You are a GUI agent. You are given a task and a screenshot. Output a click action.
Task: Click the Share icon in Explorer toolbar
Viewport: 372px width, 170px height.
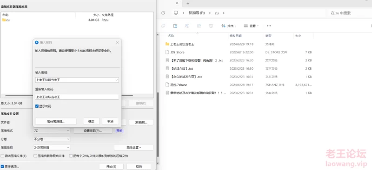click(199, 26)
